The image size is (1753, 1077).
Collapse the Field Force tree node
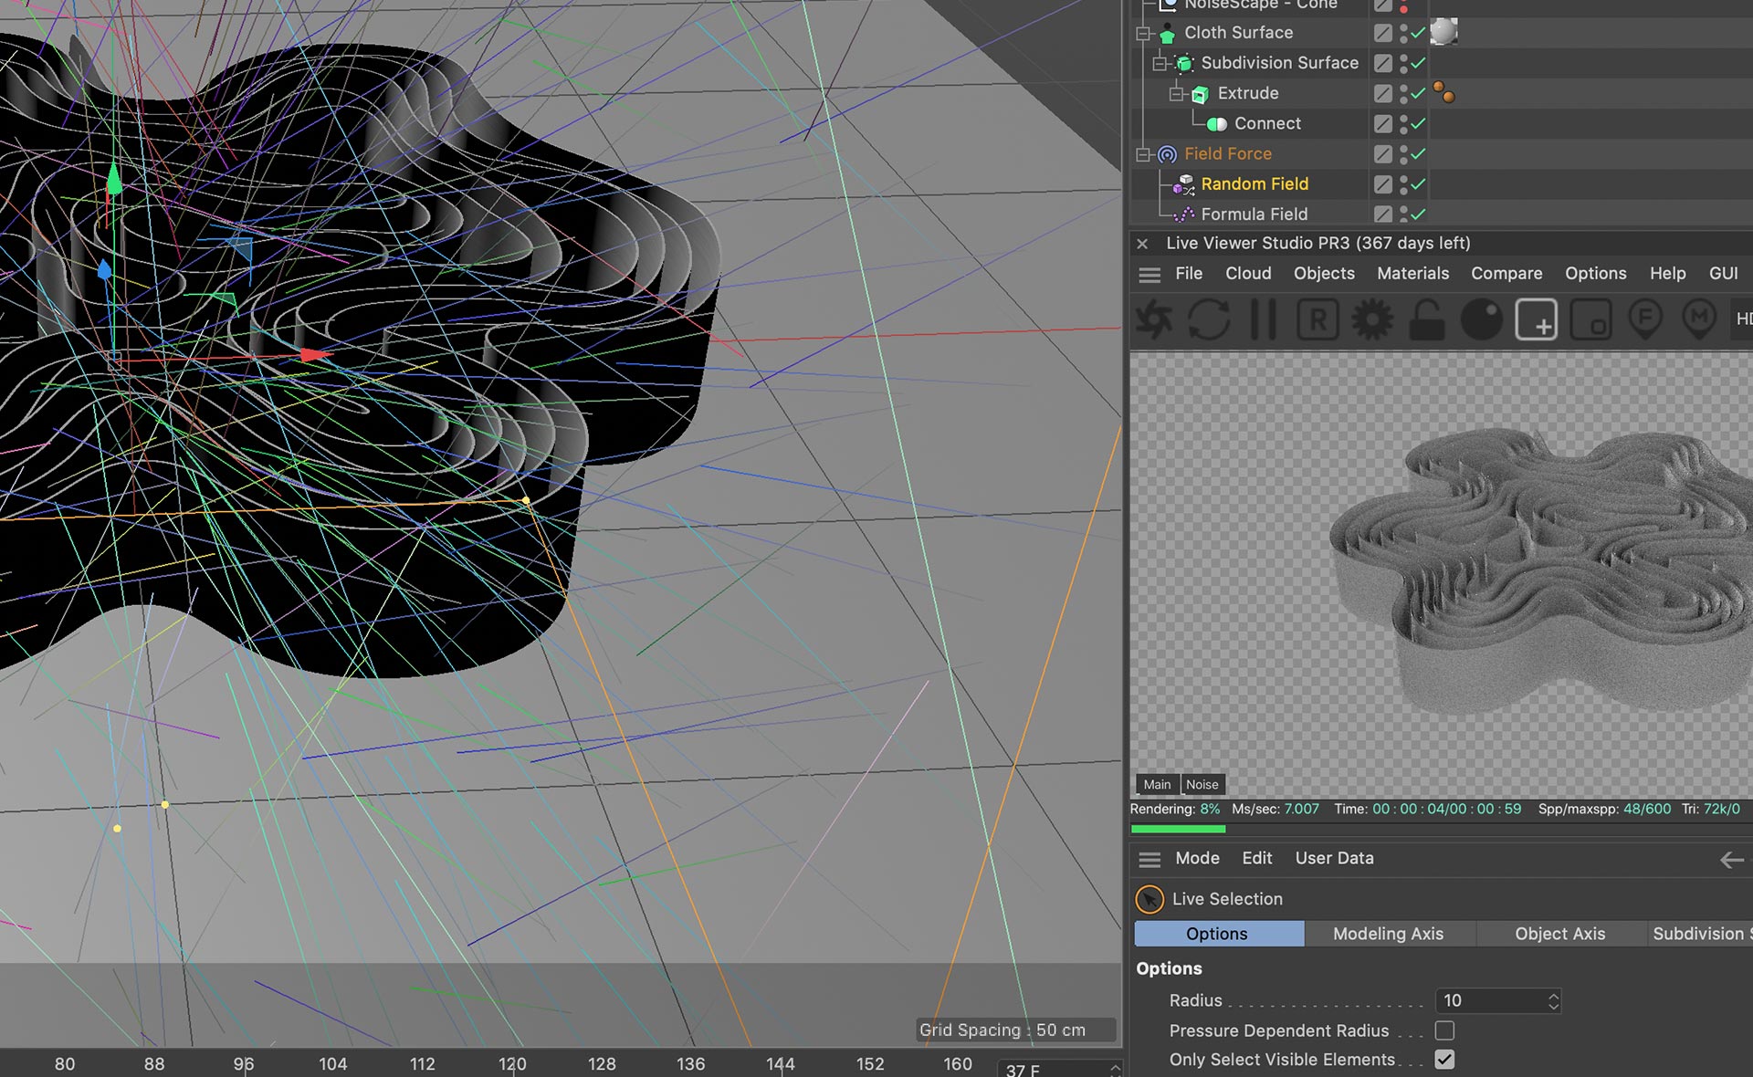(1142, 154)
